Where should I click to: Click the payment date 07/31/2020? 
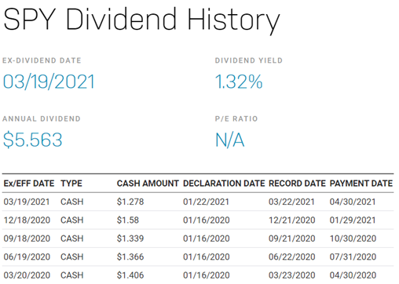[x=353, y=257]
